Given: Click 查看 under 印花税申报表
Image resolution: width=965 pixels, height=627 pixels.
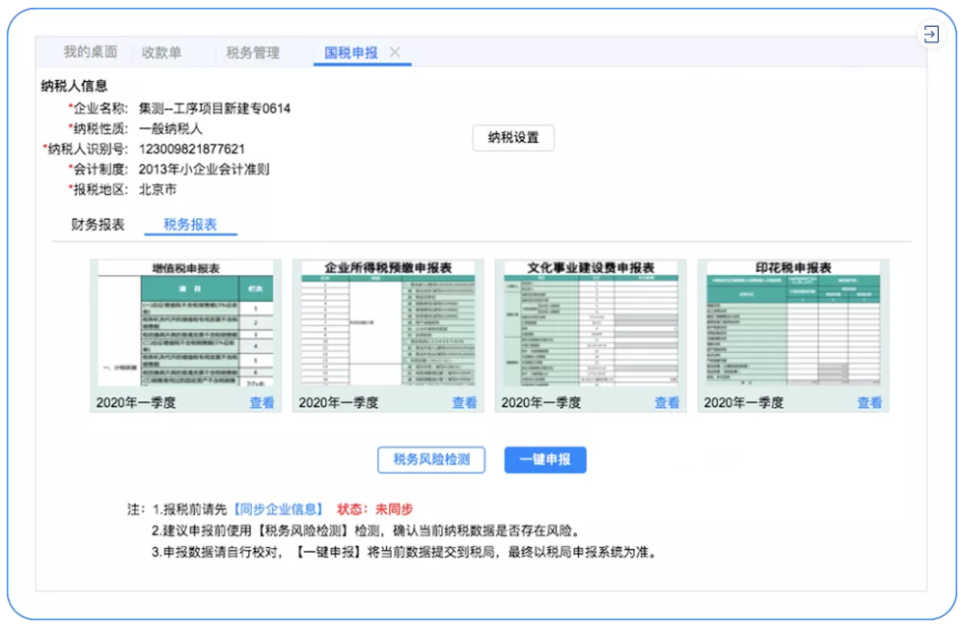Looking at the screenshot, I should click(x=869, y=403).
